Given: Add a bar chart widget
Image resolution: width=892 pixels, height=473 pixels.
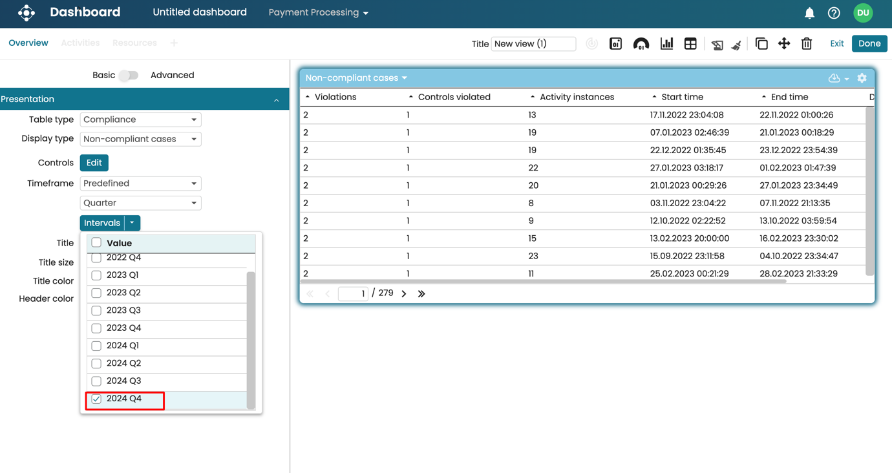Looking at the screenshot, I should tap(666, 44).
